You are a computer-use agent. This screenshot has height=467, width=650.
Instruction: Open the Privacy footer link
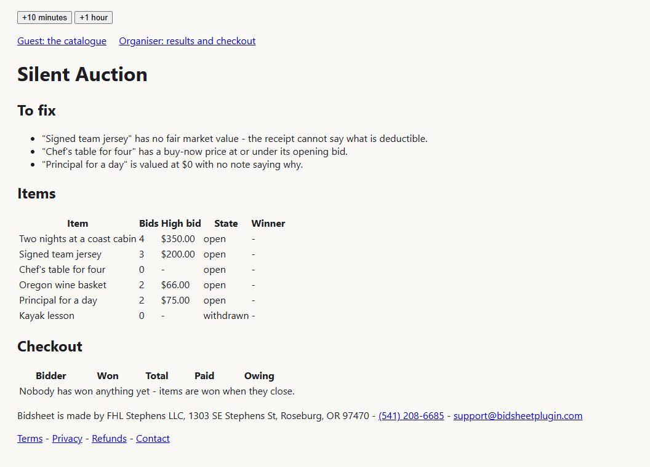(x=67, y=439)
